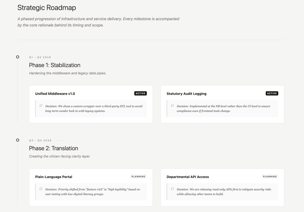Click the Phase 1 timeline circle marker
The height and width of the screenshot is (212, 304).
click(18, 57)
